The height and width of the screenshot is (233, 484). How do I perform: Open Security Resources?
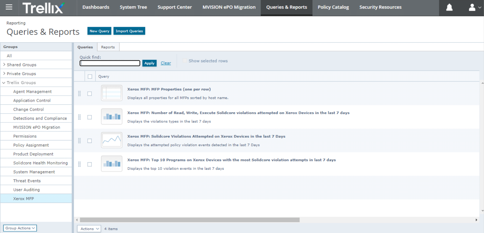click(380, 7)
